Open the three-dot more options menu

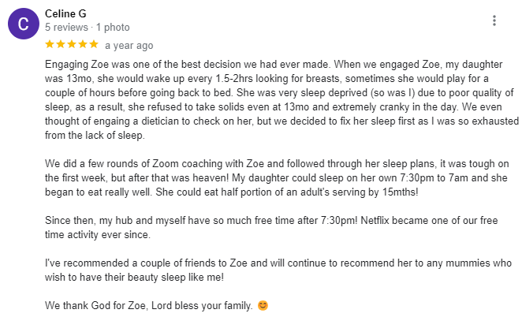494,21
